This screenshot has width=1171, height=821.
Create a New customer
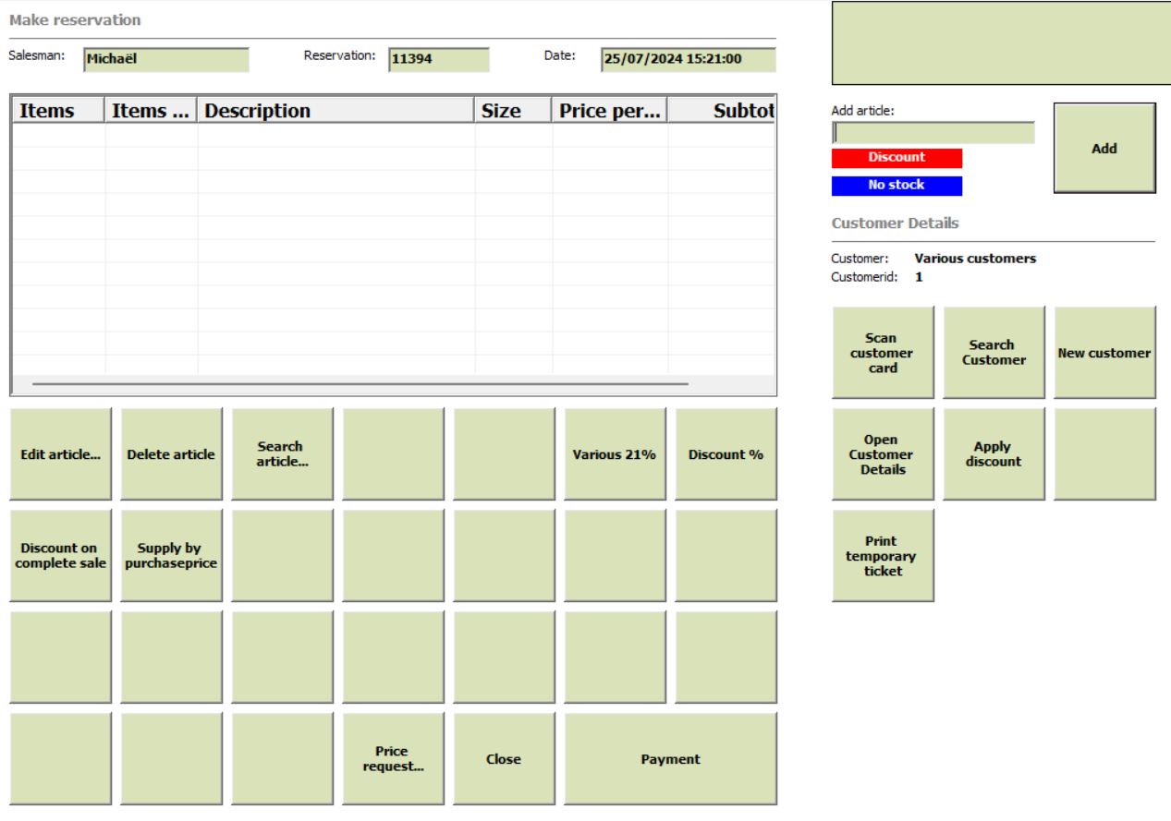1104,353
